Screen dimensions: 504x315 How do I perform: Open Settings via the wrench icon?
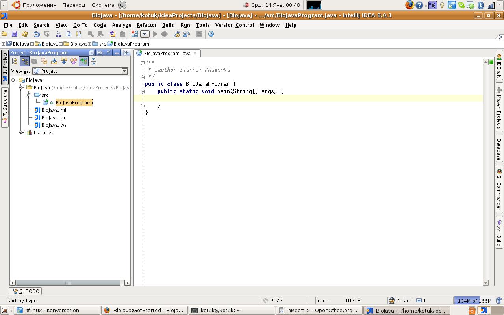[177, 34]
